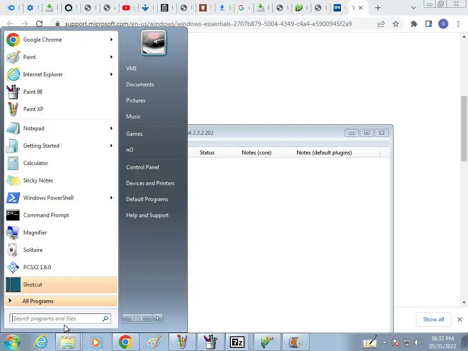Viewport: 468px width, 351px height.
Task: Open Pictures library
Action: [x=135, y=101]
